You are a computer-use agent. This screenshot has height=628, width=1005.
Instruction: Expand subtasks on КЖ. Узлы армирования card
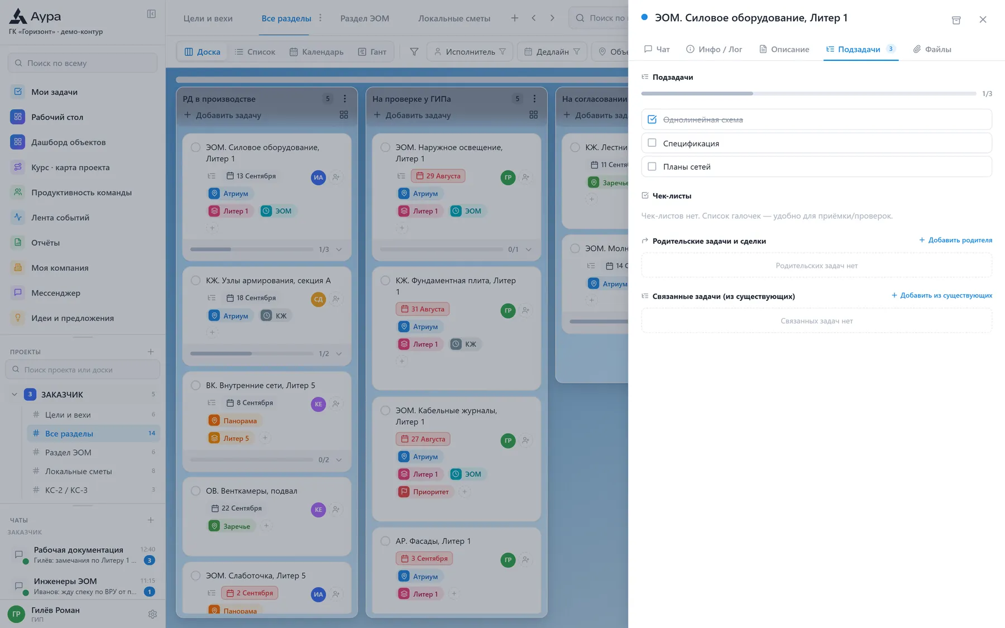click(339, 354)
